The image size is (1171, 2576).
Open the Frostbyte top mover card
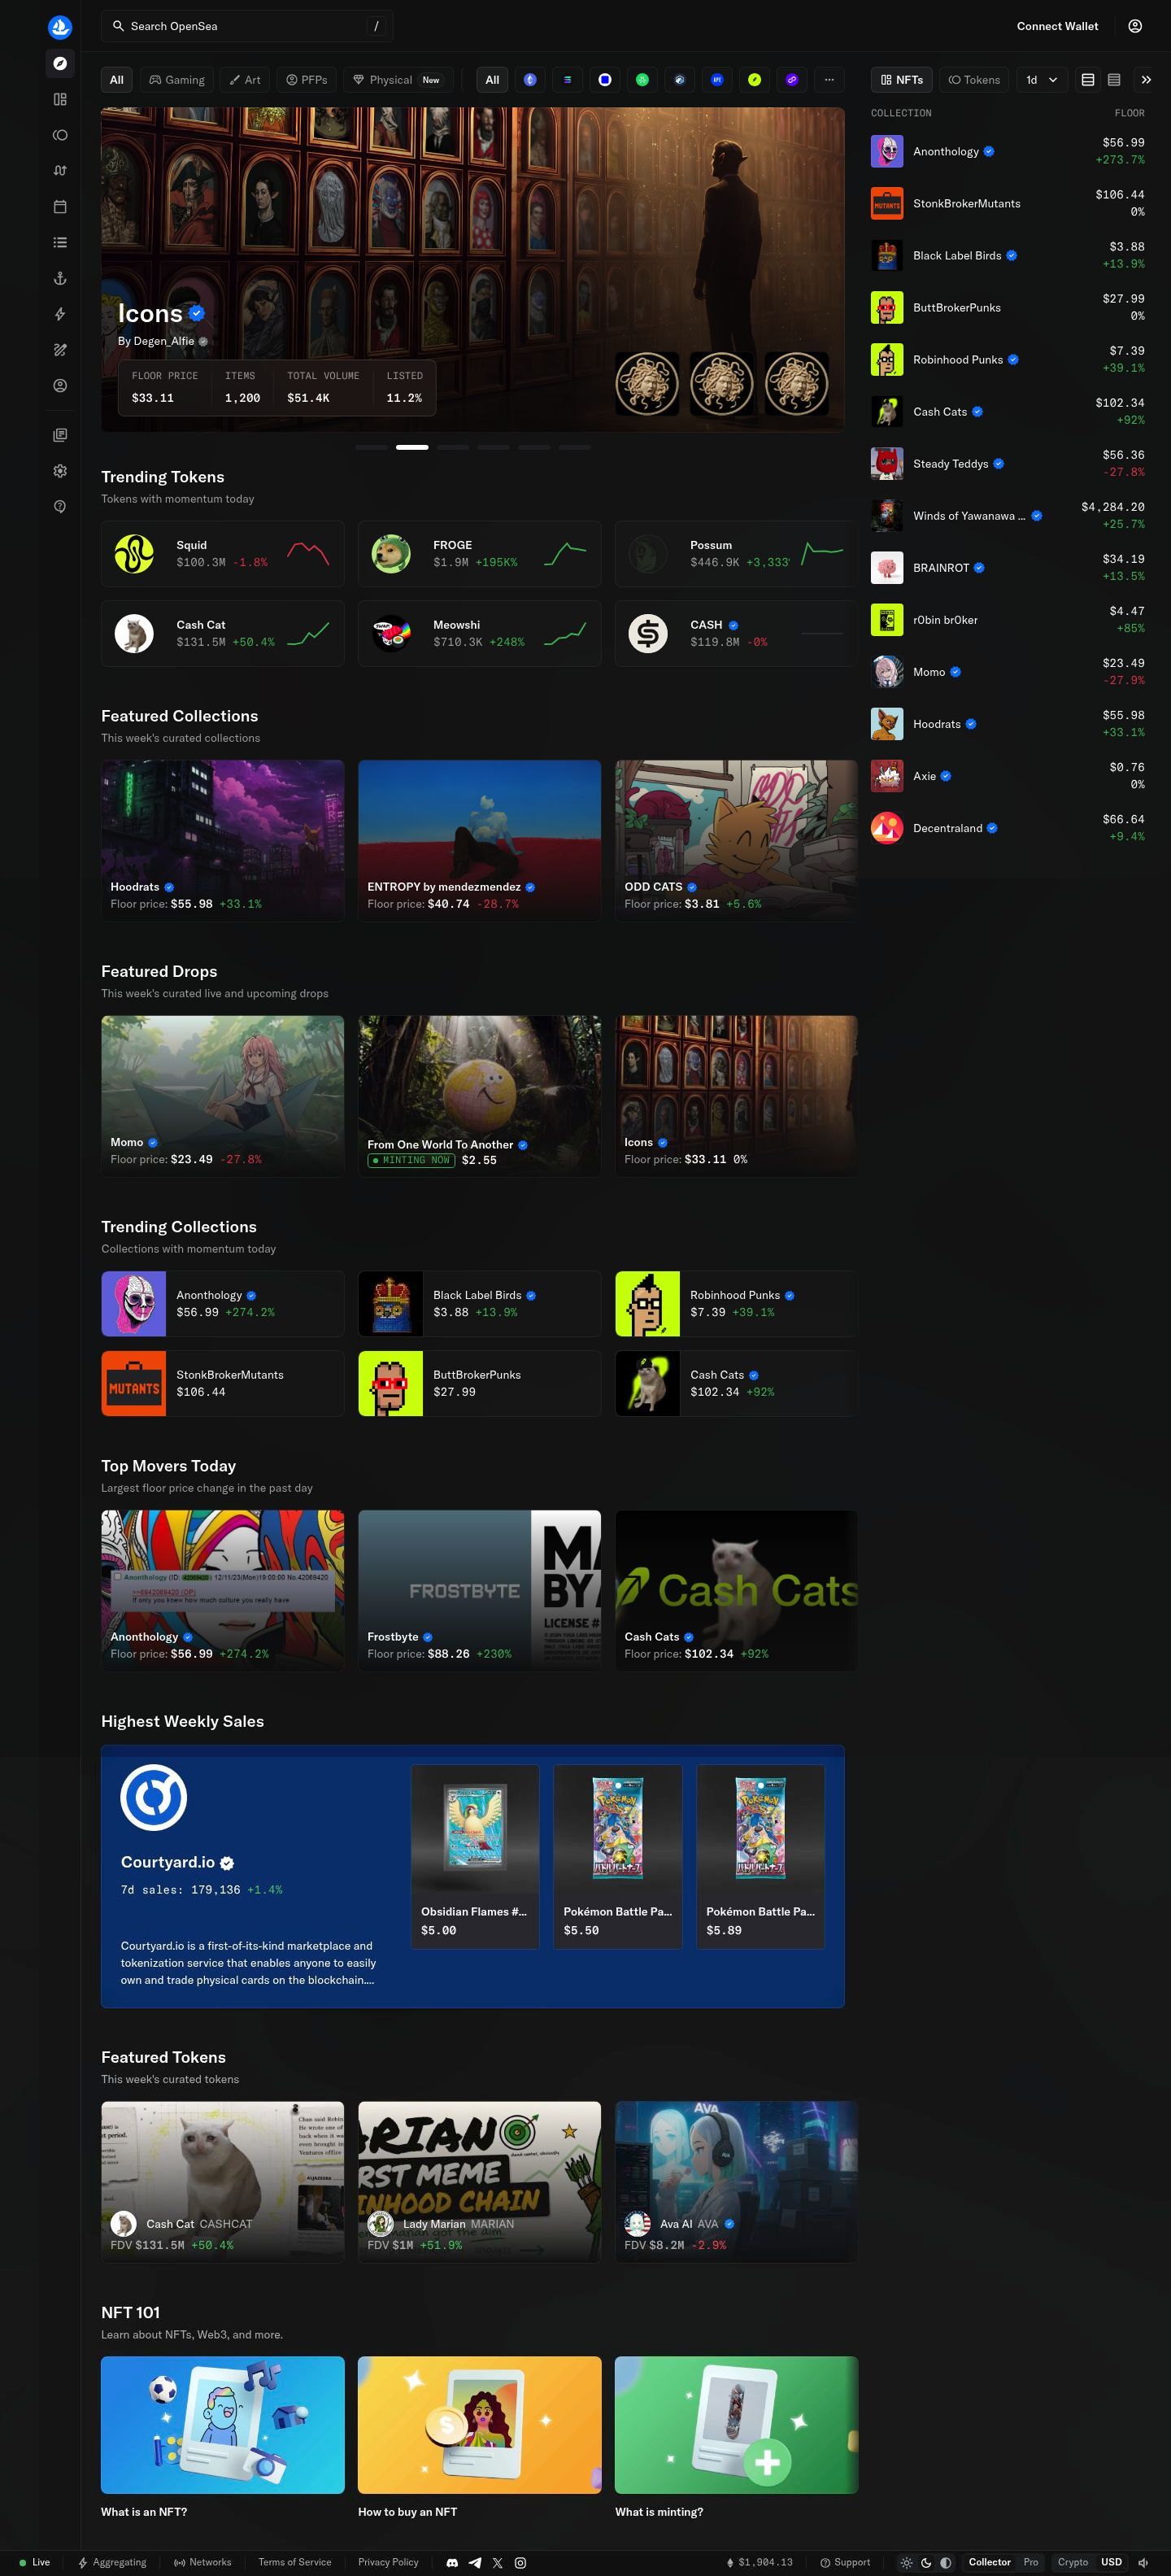[480, 1590]
